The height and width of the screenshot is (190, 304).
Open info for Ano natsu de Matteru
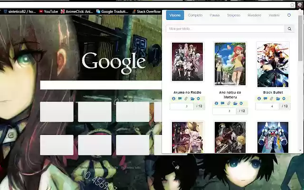[217, 104]
